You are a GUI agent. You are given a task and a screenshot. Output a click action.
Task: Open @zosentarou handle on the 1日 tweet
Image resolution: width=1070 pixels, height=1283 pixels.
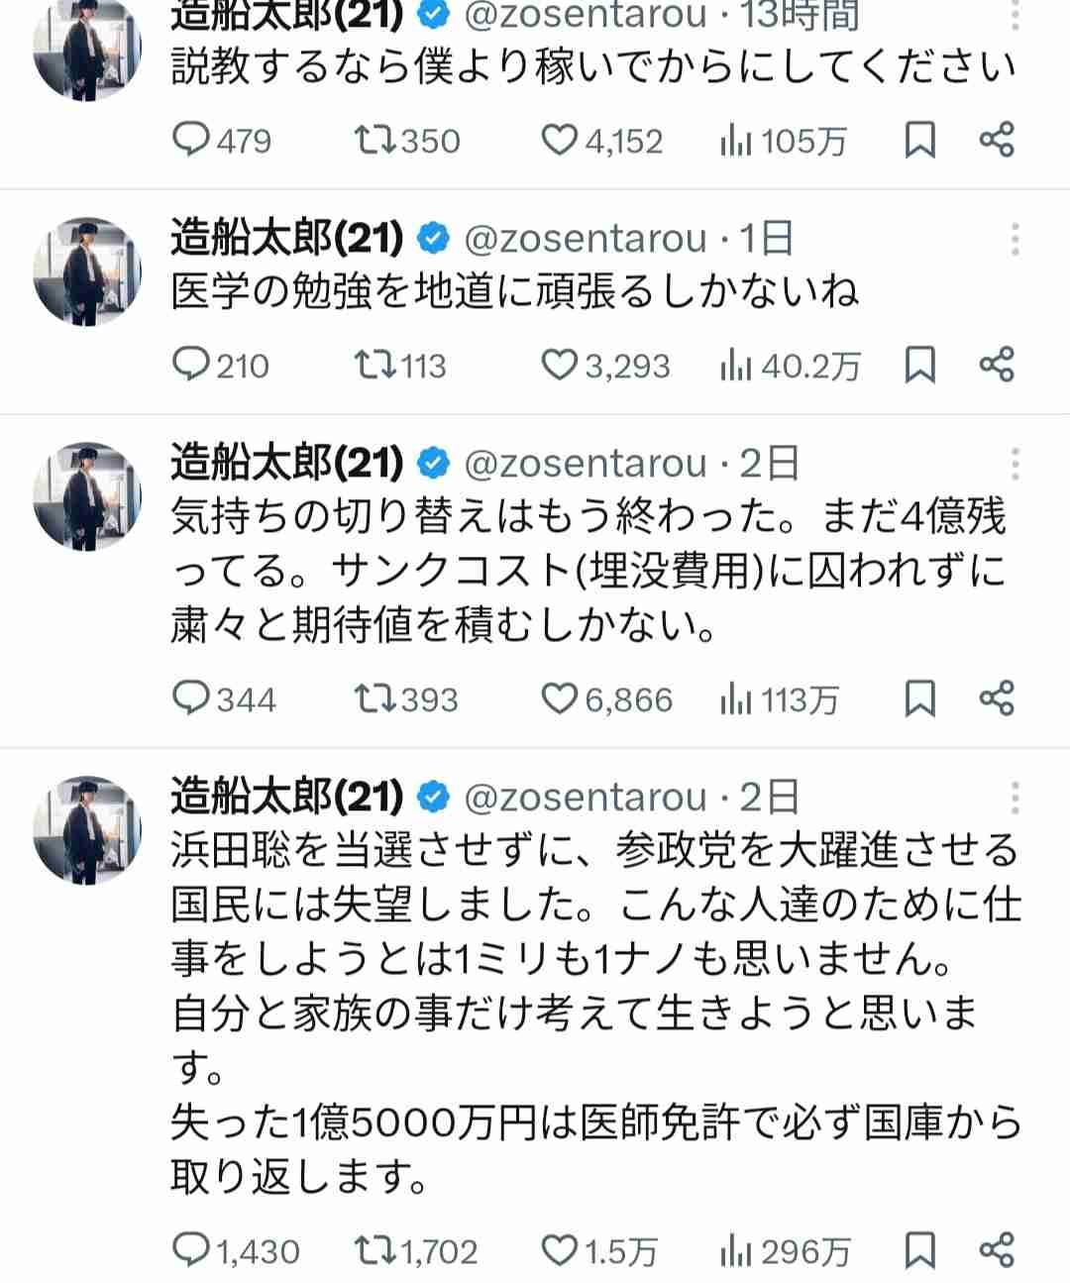586,239
